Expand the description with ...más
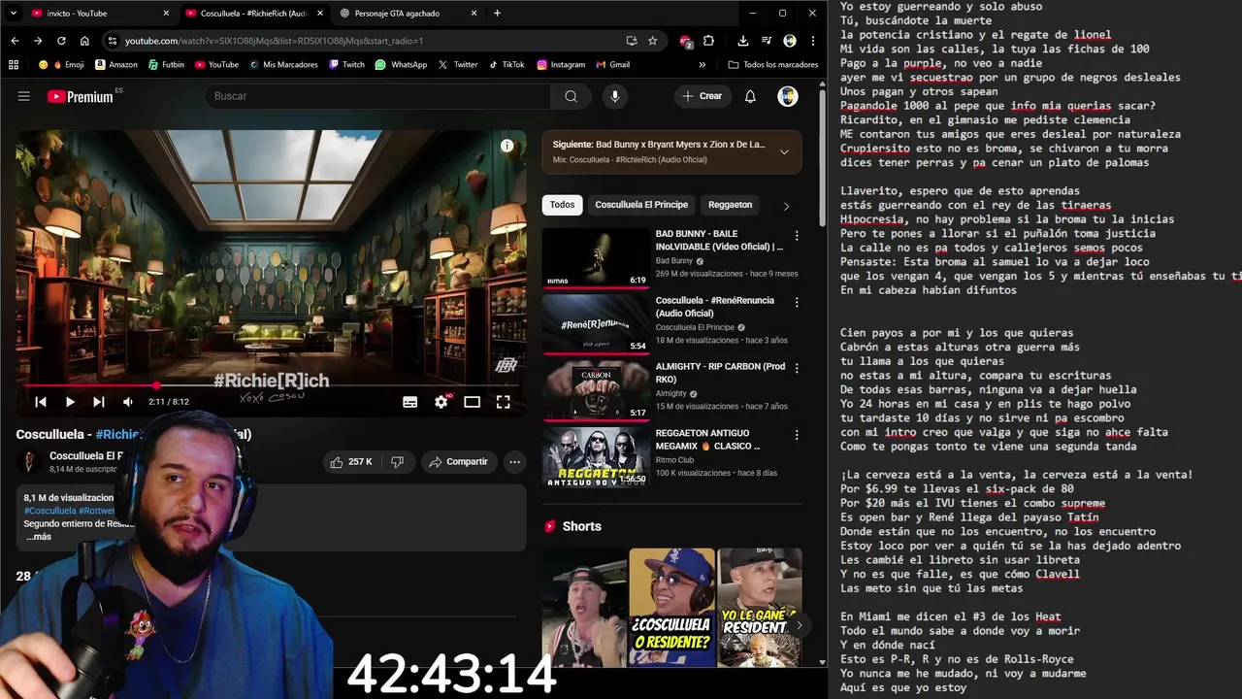1242x699 pixels. [39, 537]
